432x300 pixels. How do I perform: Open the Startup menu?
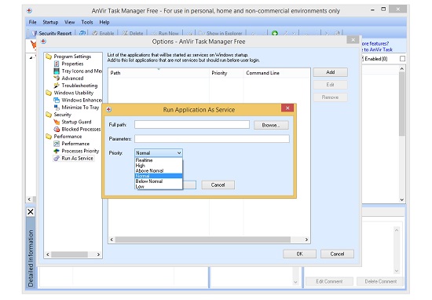coord(50,22)
